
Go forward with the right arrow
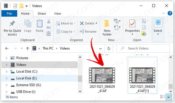pyautogui.click(x=15, y=48)
